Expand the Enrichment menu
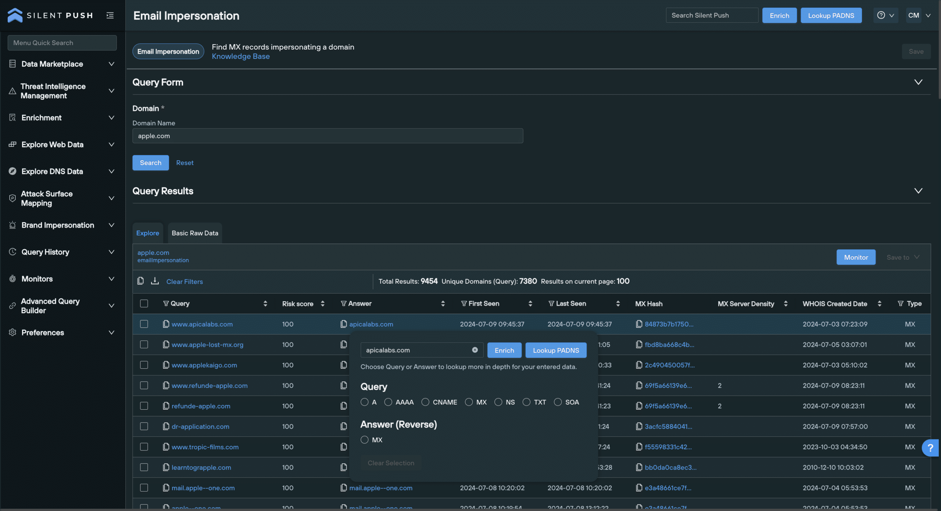Screen dimensions: 941x511 (62, 118)
